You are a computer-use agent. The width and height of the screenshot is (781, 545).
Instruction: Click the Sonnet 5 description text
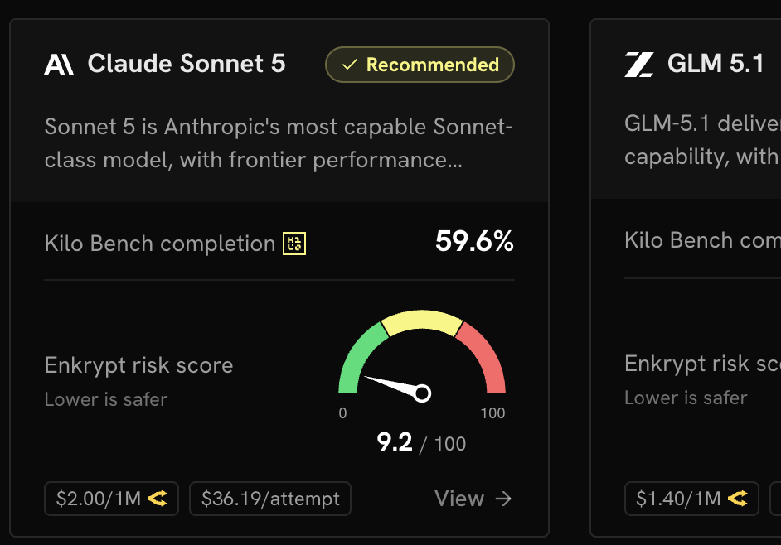(278, 143)
